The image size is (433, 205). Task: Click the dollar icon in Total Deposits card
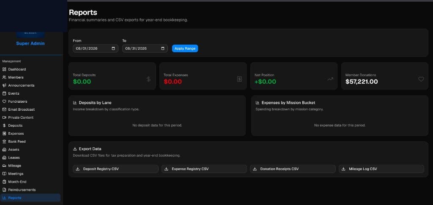148,79
